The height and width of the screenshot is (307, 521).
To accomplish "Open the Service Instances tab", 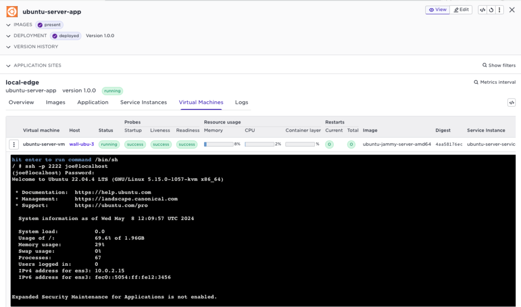I will 143,102.
